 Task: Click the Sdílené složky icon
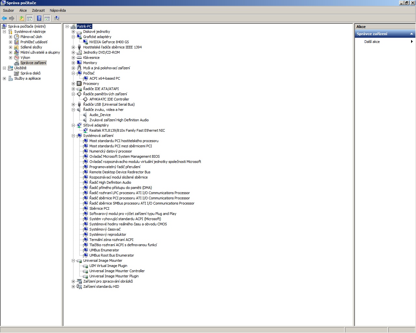tap(17, 47)
